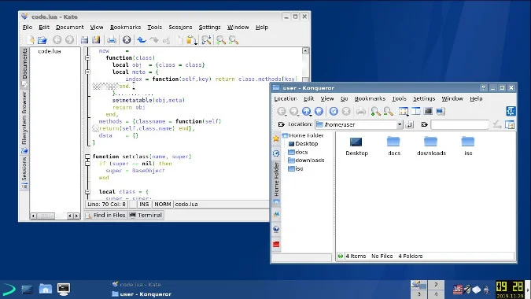Switch to virtual desktop 2 in the pager
531x299 pixels.
pyautogui.click(x=436, y=284)
